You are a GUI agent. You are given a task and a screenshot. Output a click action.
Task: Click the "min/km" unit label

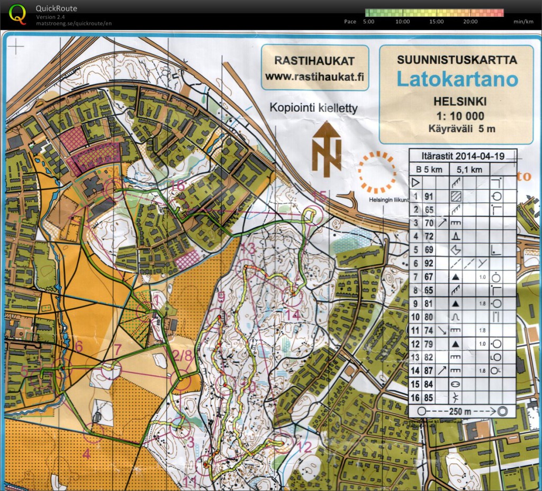coord(523,21)
